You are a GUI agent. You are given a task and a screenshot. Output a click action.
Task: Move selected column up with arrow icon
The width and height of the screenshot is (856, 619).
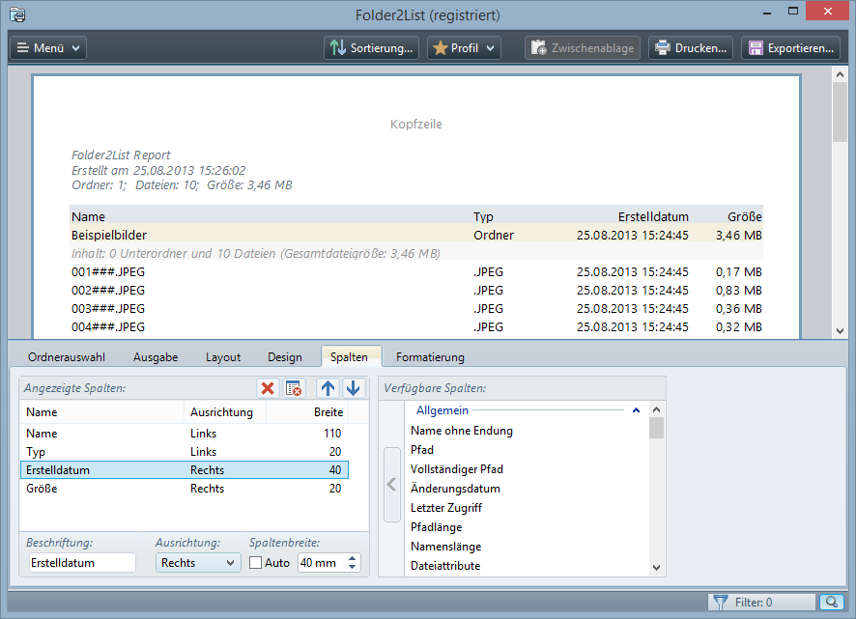coord(328,388)
